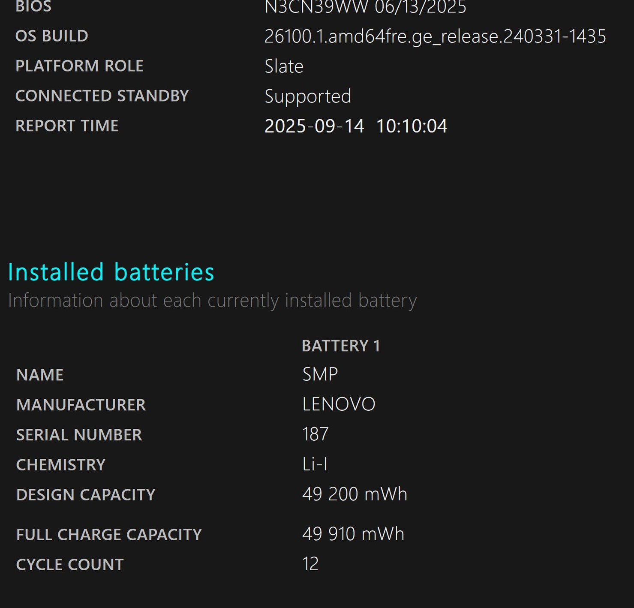Click the cycle count value 12
The height and width of the screenshot is (608, 634).
point(310,564)
